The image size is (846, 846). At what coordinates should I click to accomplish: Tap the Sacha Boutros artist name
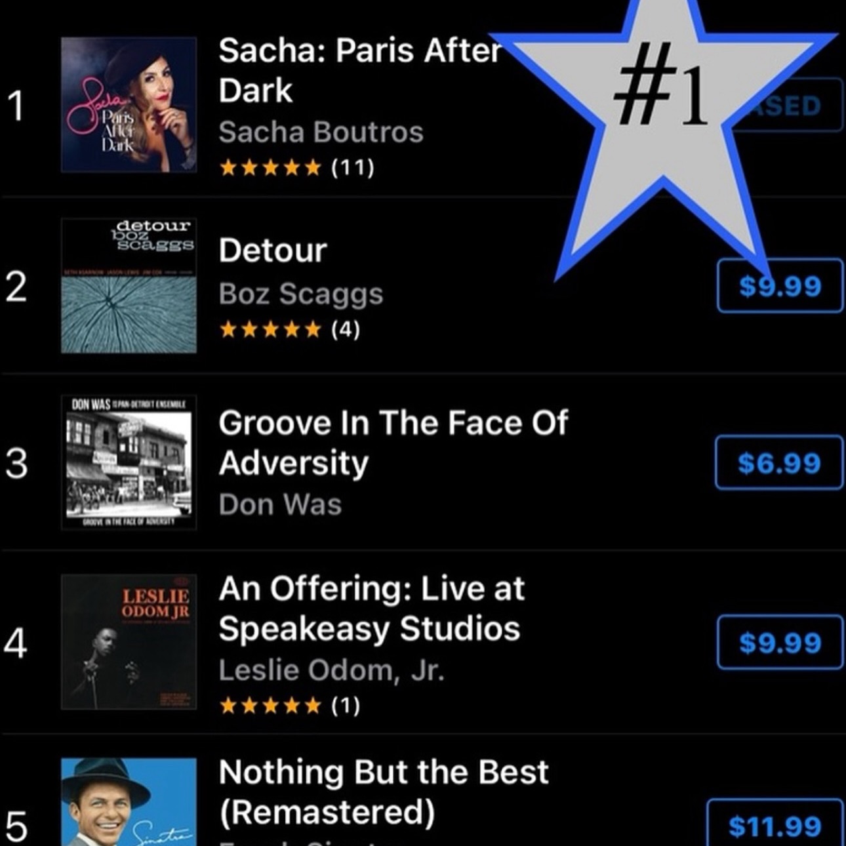321,132
